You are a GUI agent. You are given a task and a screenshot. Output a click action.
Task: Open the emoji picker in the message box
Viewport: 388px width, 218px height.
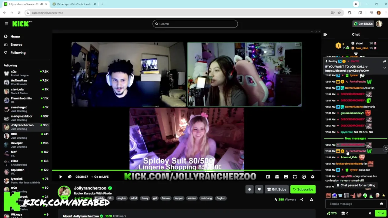[x=381, y=204]
